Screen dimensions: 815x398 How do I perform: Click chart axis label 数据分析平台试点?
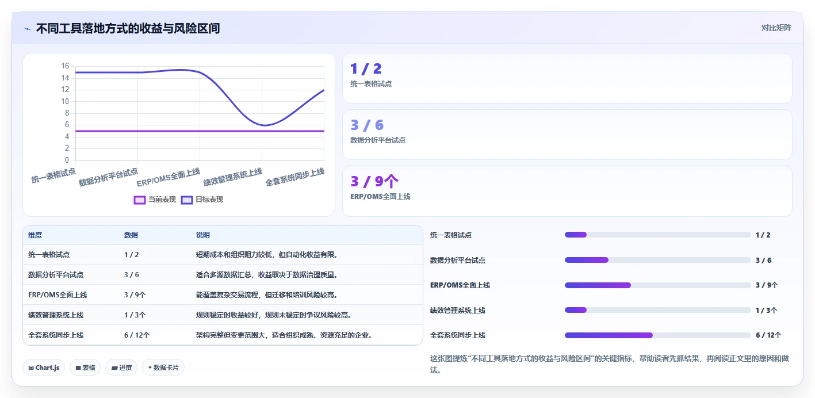click(x=109, y=177)
